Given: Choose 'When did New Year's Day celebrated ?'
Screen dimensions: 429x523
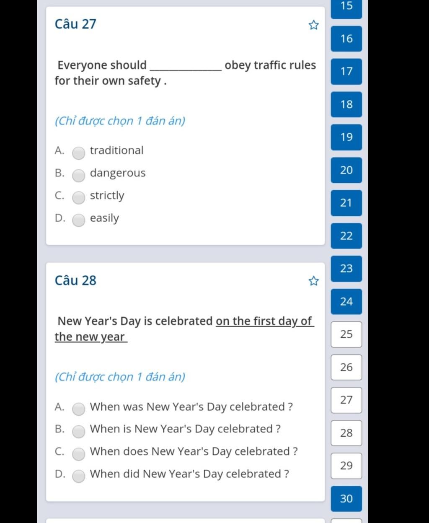Looking at the screenshot, I should [x=78, y=476].
